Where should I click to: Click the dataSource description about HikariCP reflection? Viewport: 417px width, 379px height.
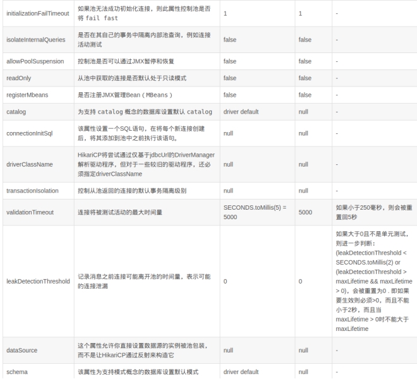point(143,351)
